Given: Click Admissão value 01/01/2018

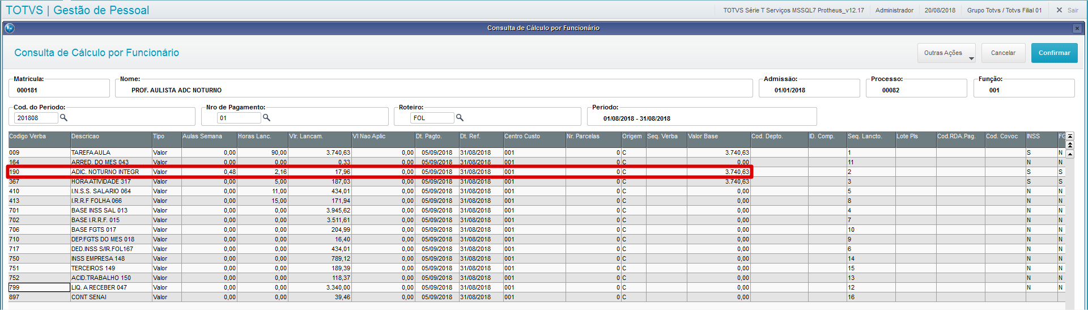Looking at the screenshot, I should 790,90.
